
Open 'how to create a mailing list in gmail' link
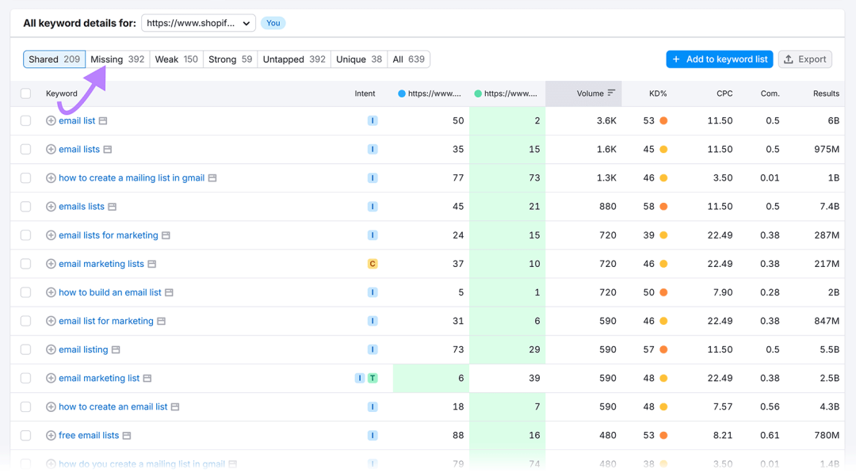pos(132,178)
